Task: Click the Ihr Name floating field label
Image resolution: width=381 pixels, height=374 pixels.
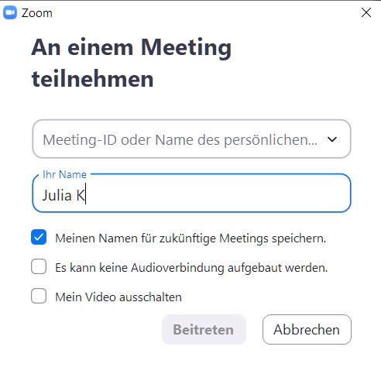Action: coord(64,174)
